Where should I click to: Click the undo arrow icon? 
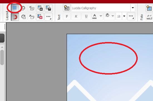[x=23, y=8]
